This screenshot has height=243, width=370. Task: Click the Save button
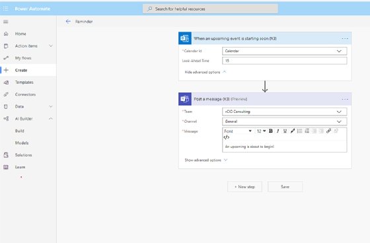pos(285,187)
